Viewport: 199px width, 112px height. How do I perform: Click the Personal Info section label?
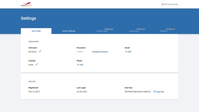pyautogui.click(x=33, y=42)
